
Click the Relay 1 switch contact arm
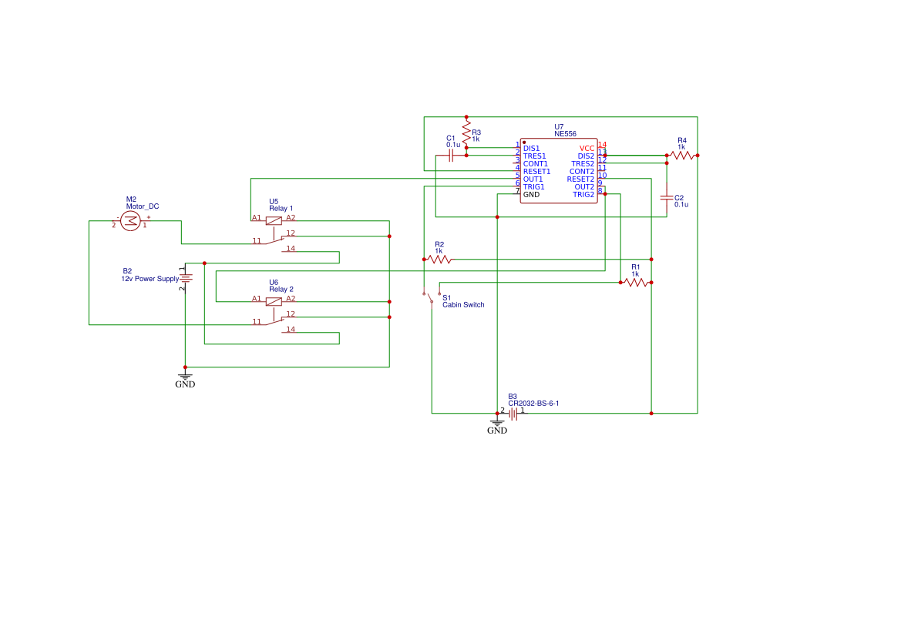pos(274,240)
